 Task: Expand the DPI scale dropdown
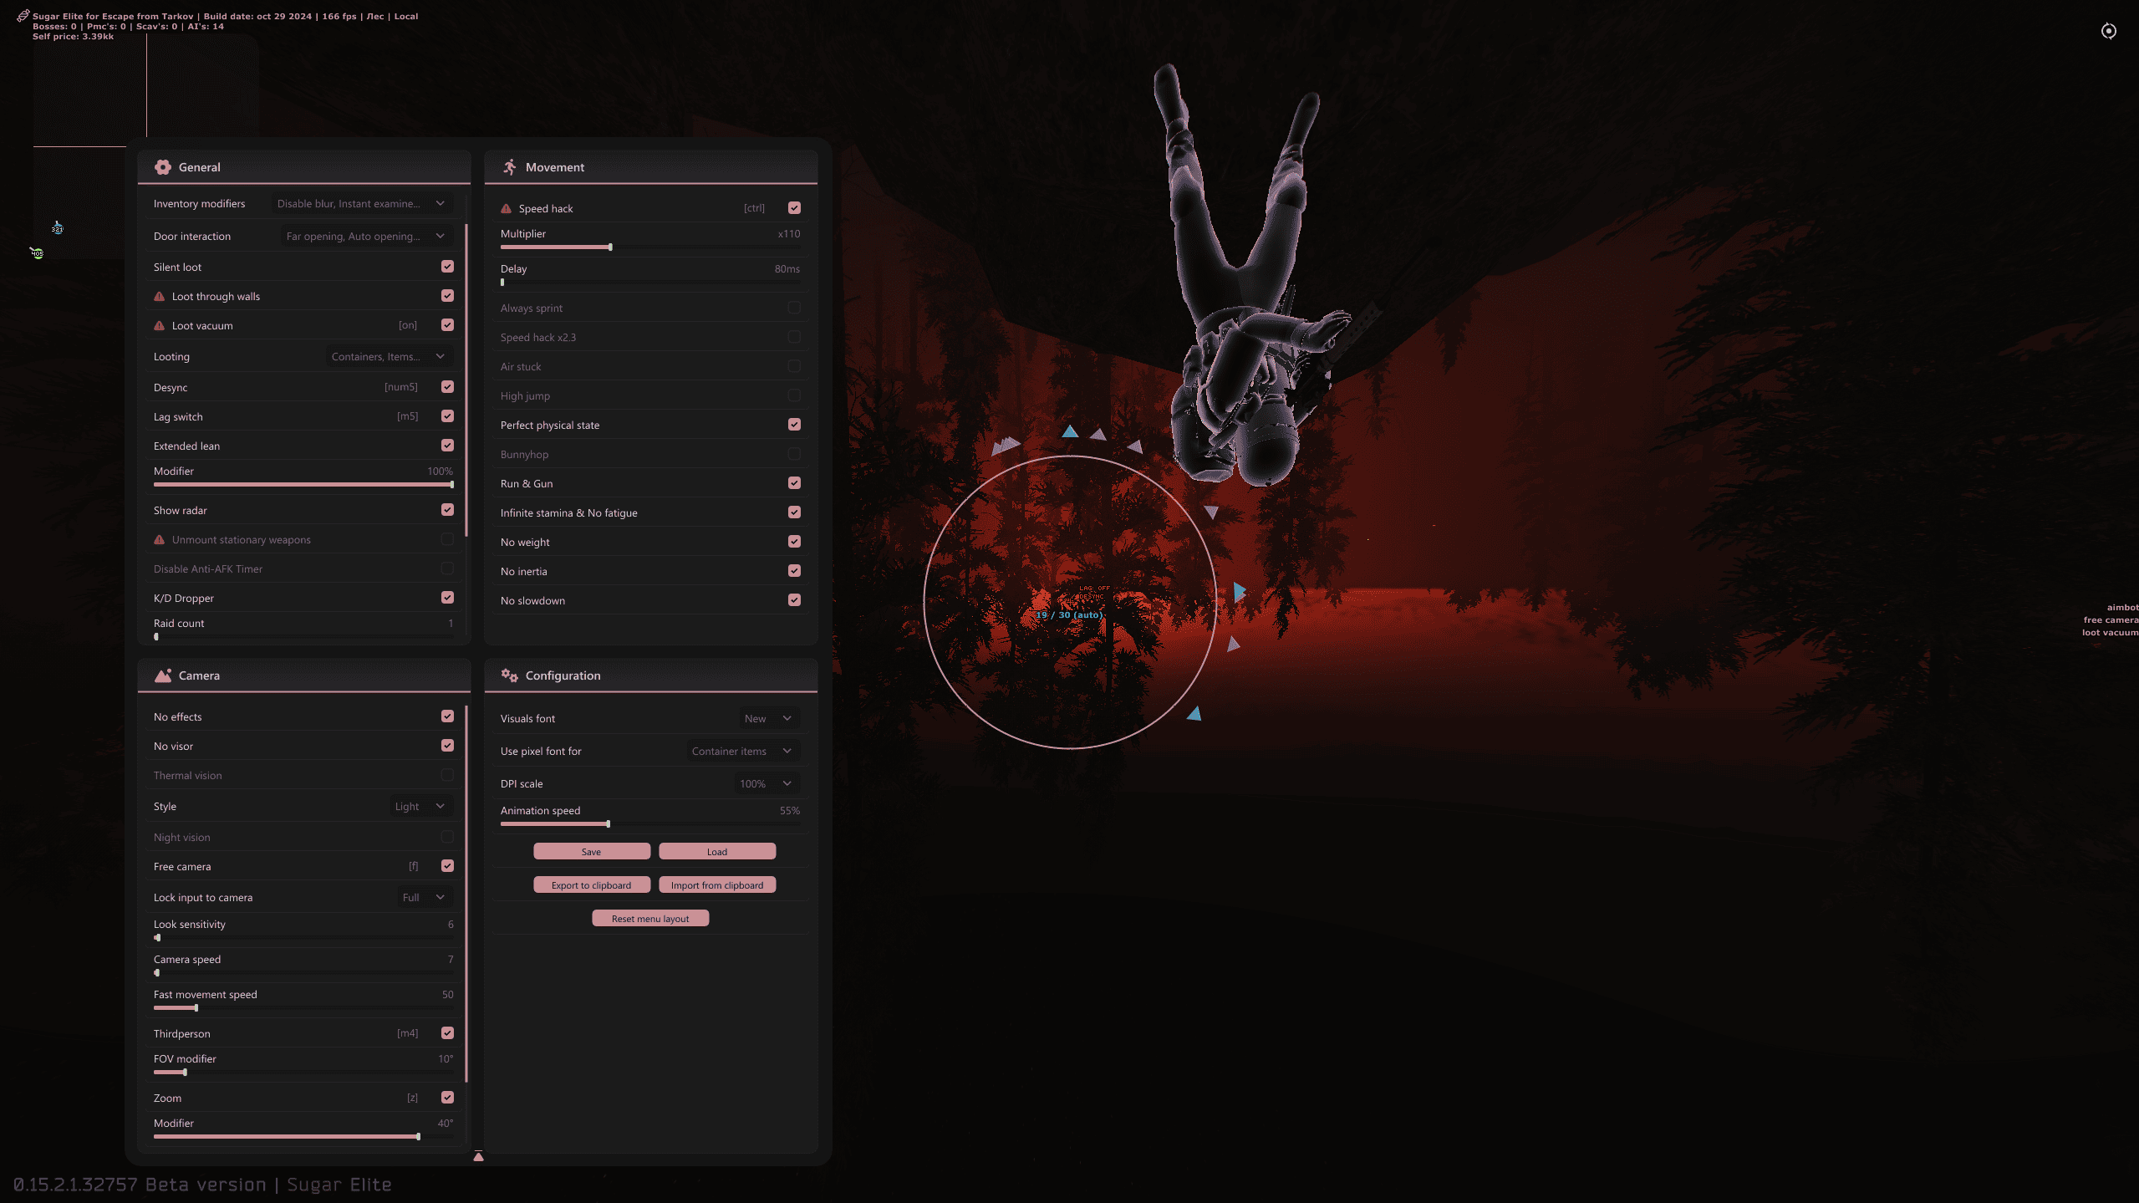pos(766,783)
